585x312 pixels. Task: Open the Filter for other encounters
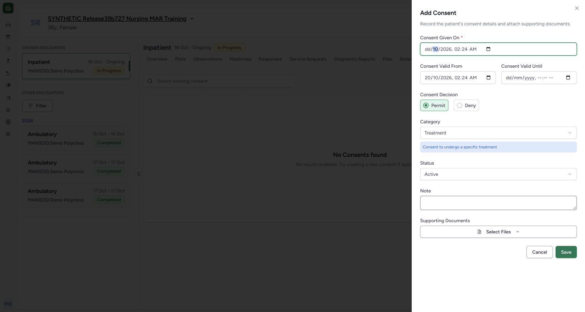pos(37,106)
